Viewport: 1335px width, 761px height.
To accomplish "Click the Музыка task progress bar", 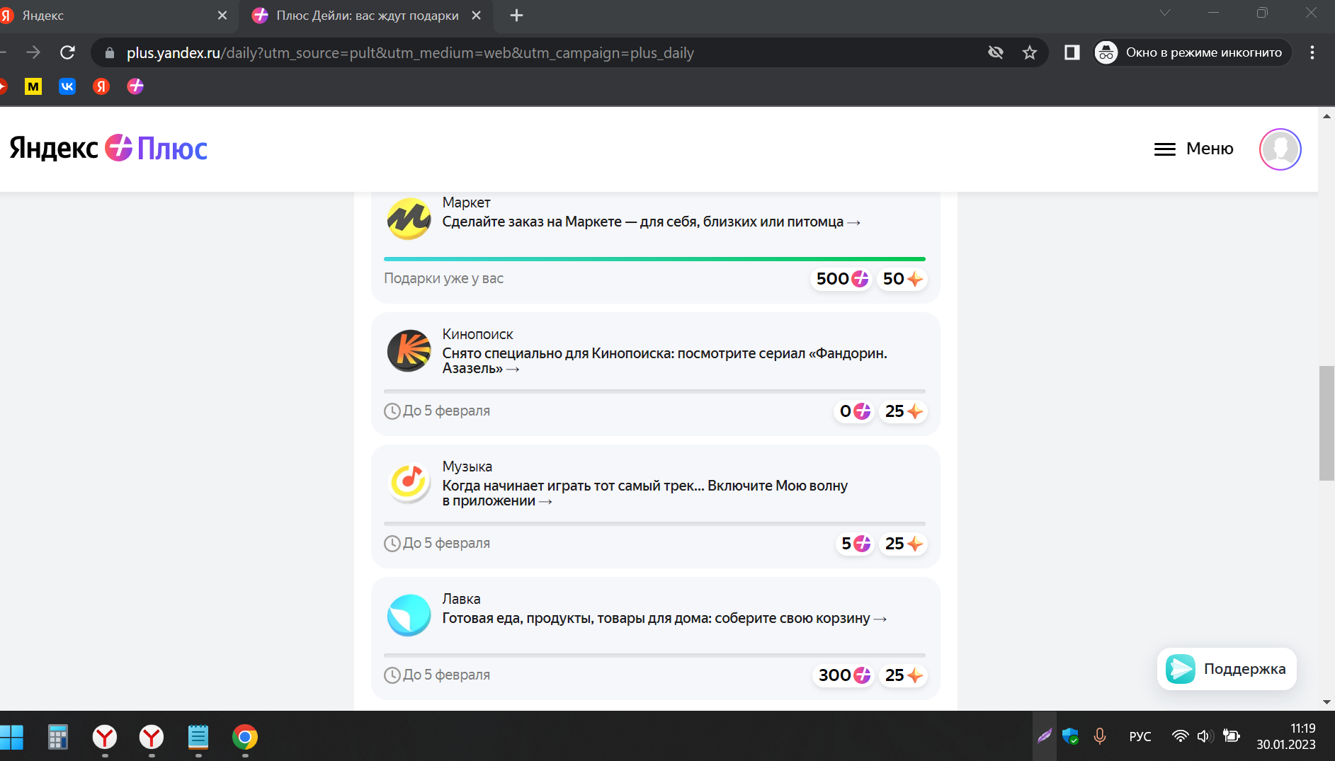I will coord(654,523).
